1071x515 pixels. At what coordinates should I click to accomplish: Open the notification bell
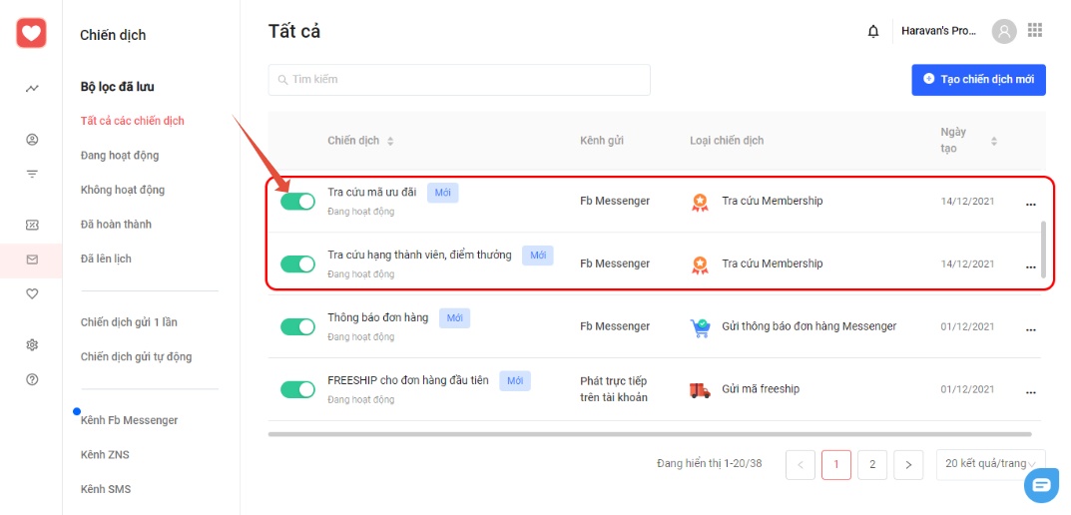tap(873, 31)
